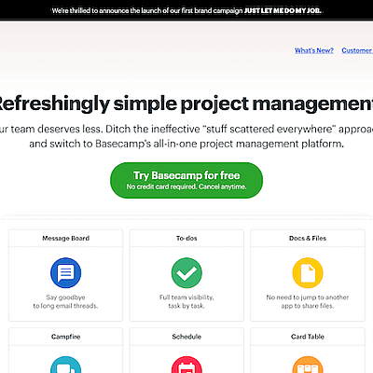
Task: Select the Schedule card title
Action: point(186,337)
